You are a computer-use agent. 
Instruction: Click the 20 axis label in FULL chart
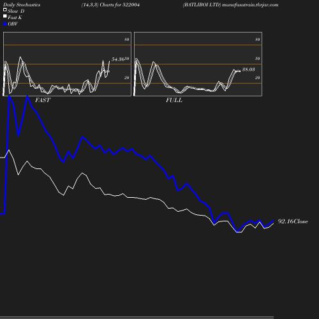[258, 78]
